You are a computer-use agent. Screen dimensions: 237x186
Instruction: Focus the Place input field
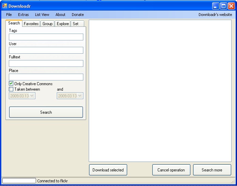tap(46, 77)
